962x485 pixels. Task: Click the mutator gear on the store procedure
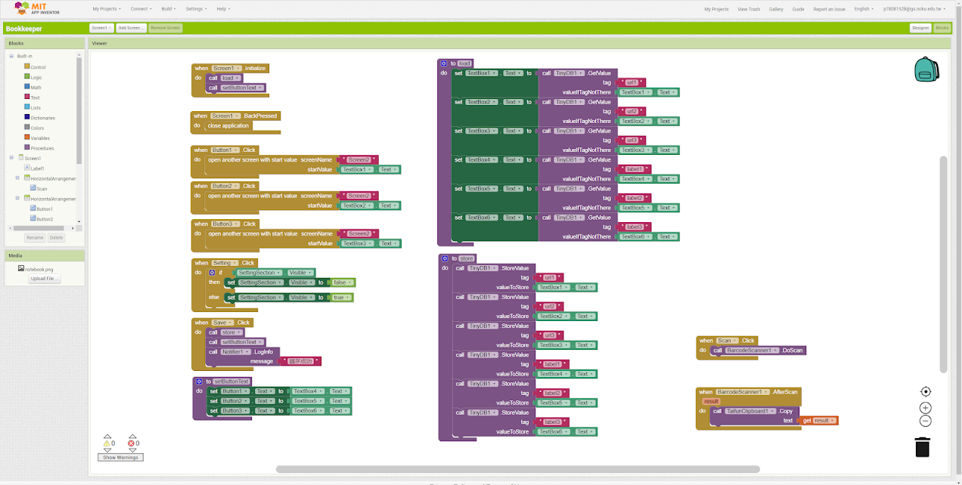pyautogui.click(x=445, y=258)
